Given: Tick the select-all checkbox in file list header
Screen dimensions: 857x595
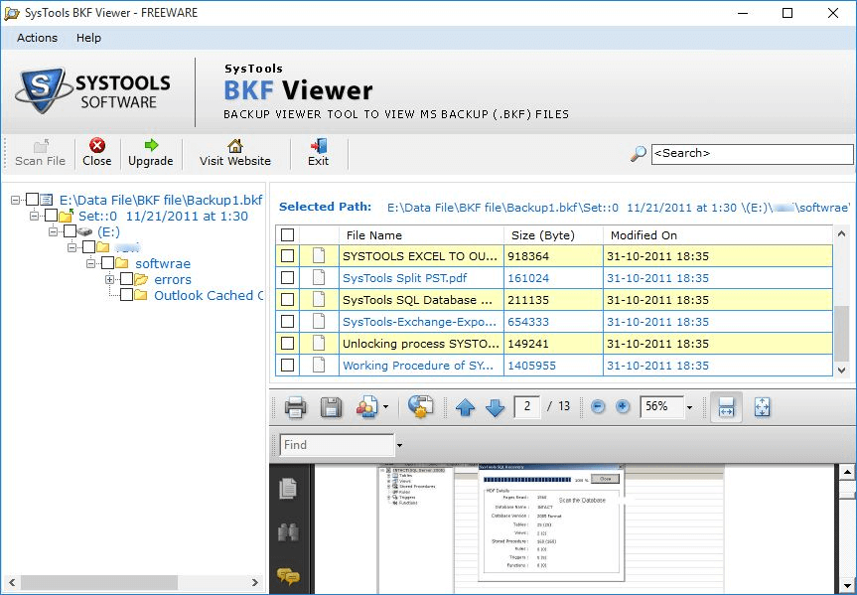Looking at the screenshot, I should tap(287, 235).
